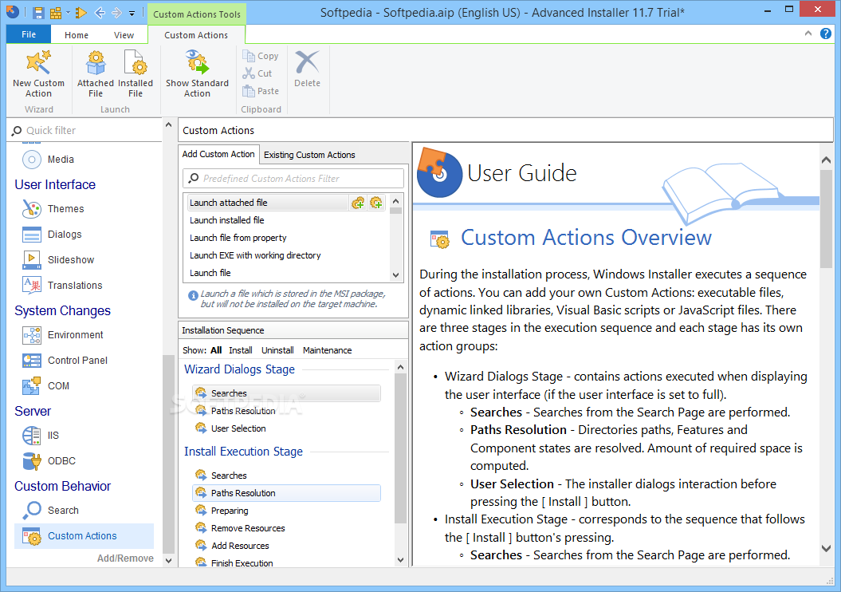
Task: Switch to the Home ribbon tab
Action: click(77, 35)
